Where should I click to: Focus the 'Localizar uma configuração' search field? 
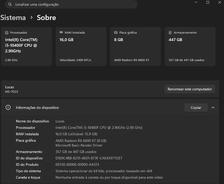pos(71,4)
